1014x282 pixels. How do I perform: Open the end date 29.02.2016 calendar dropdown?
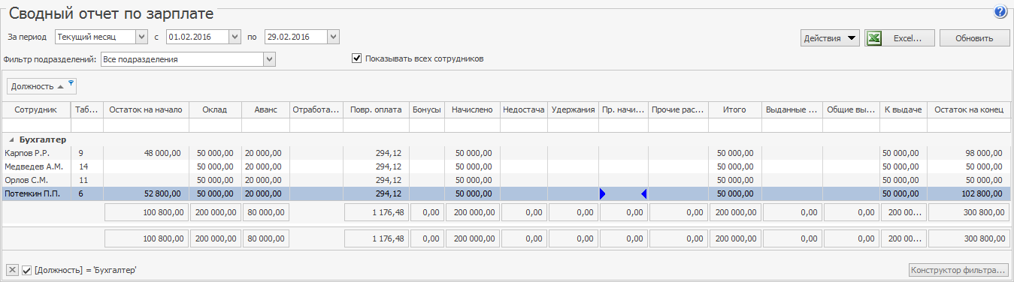tap(334, 36)
